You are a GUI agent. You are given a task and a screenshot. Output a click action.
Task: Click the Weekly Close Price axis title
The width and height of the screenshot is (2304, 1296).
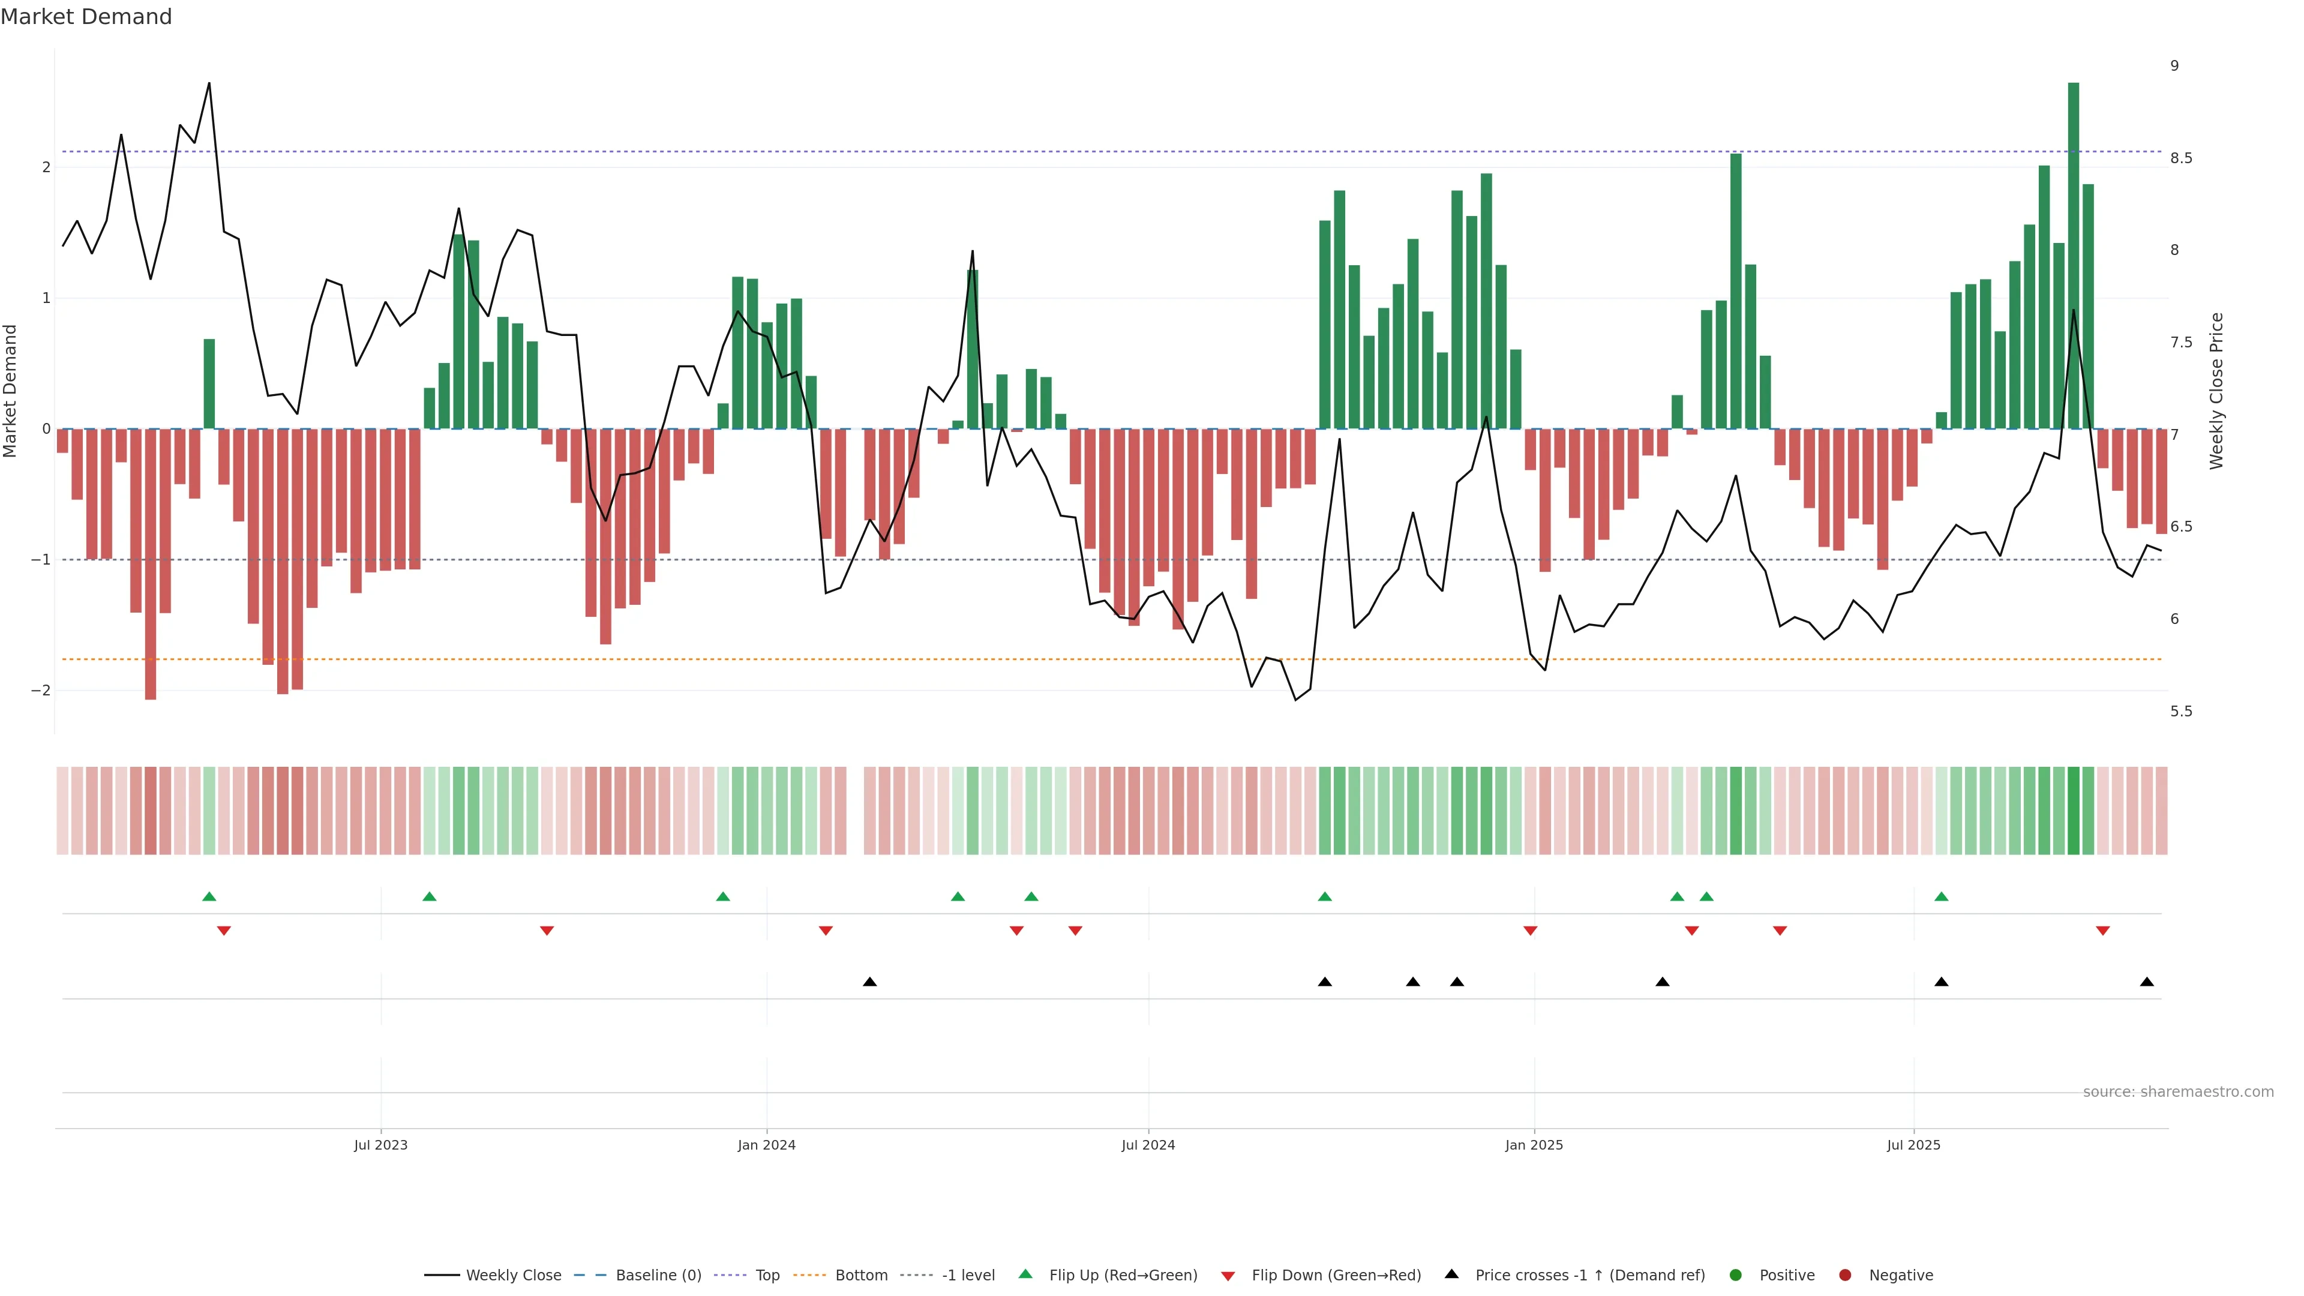2215,391
